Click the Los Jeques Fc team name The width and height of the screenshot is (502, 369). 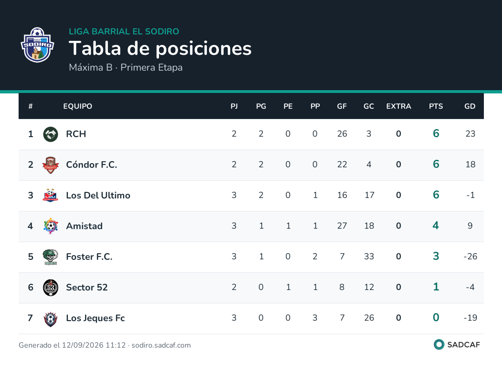(x=95, y=318)
